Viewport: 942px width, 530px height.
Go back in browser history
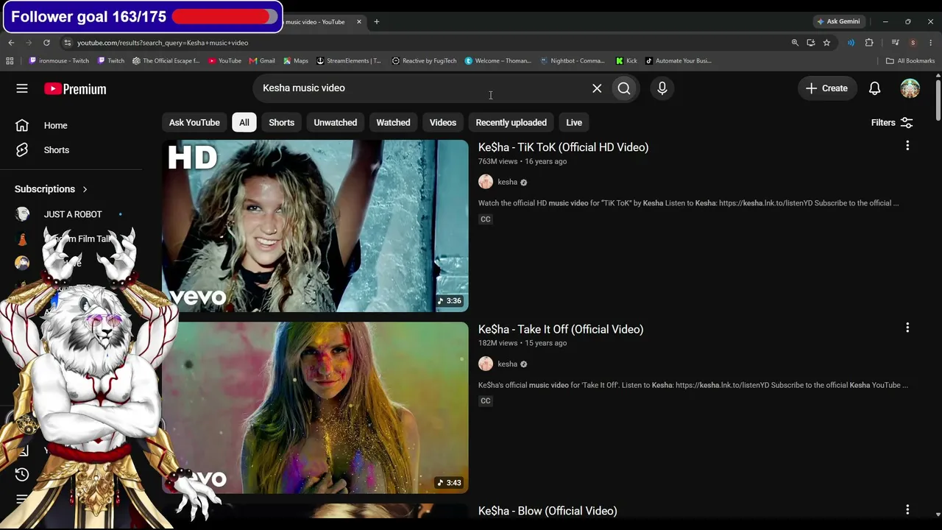(11, 43)
